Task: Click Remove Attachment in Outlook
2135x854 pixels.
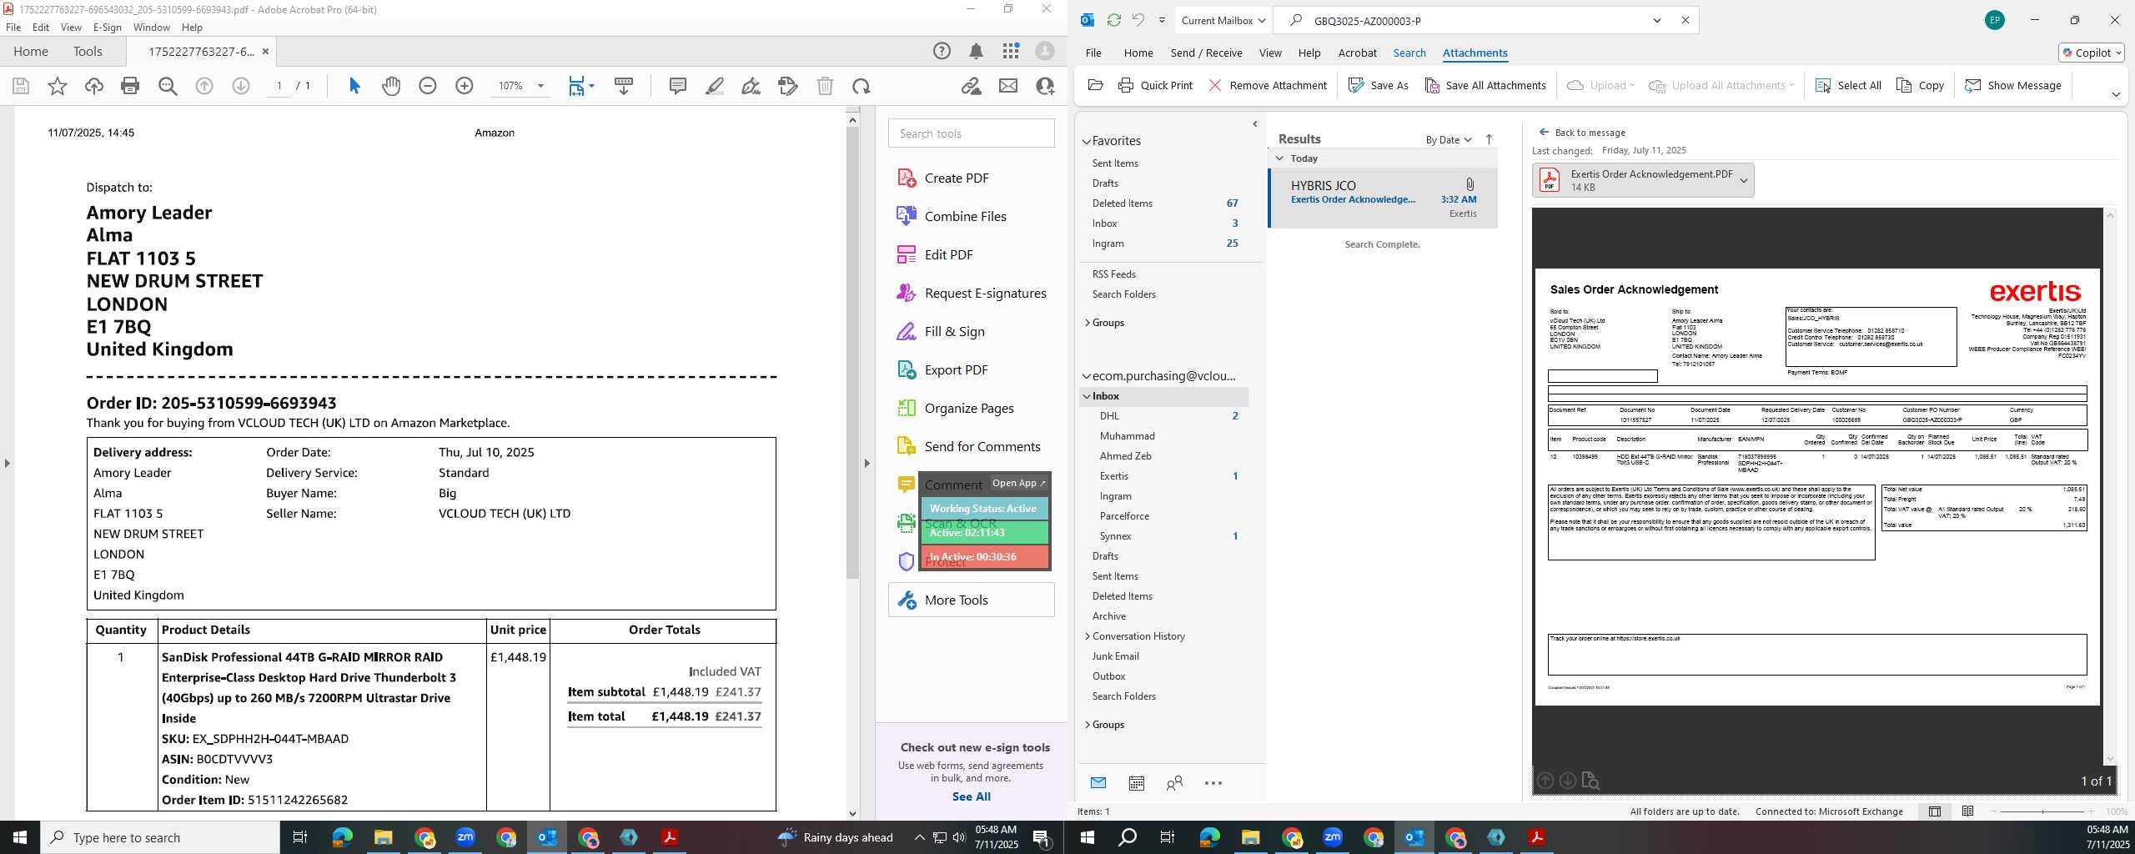Action: [x=1267, y=85]
